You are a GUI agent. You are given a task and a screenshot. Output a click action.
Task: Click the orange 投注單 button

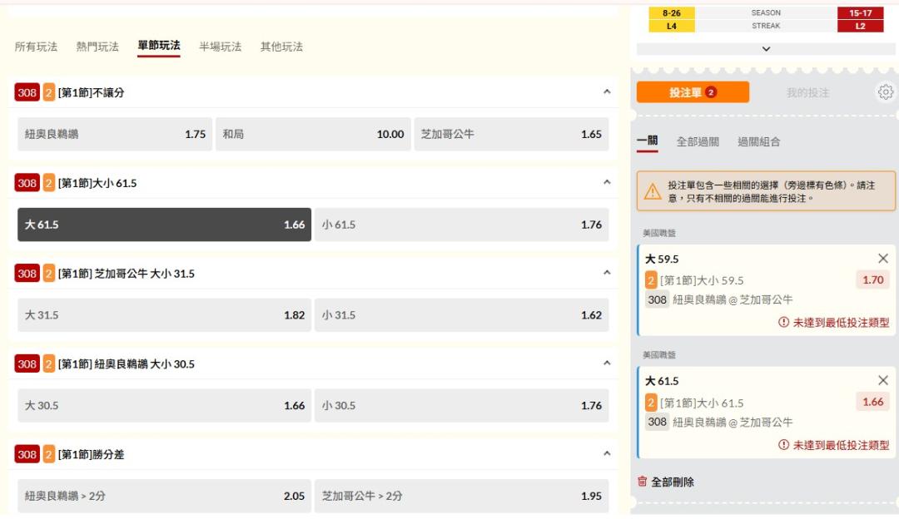tap(693, 92)
